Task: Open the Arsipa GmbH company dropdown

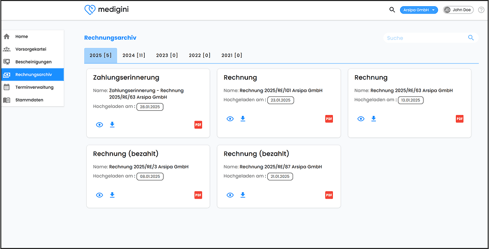Action: pyautogui.click(x=419, y=10)
